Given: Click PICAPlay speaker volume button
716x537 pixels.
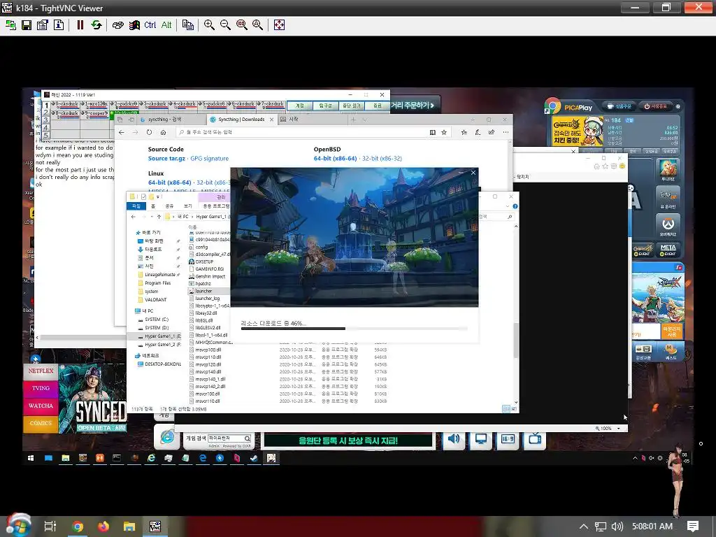Looking at the screenshot, I should 453,439.
